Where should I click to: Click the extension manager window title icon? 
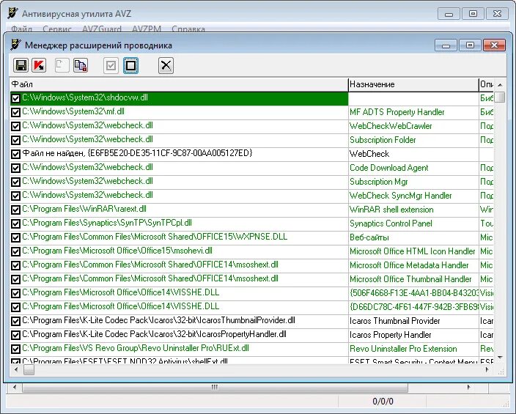pos(15,45)
